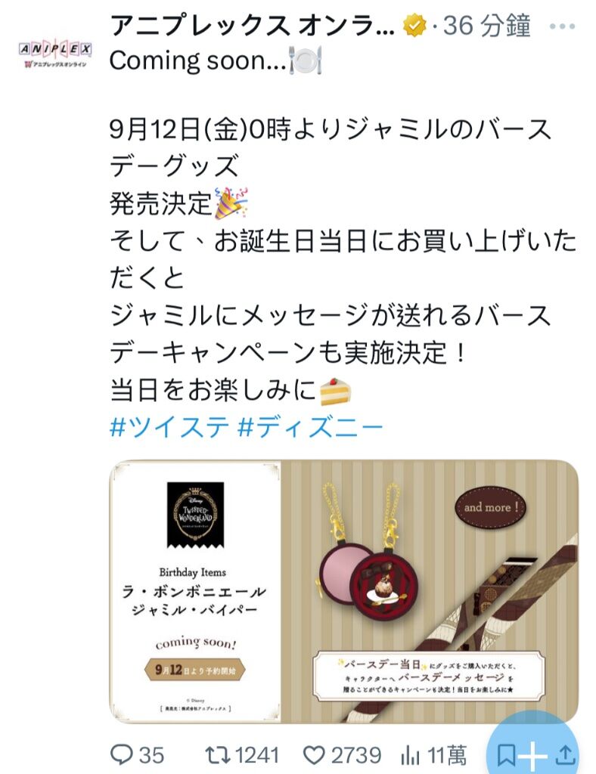Click the 'and more !' badge in image

point(490,507)
